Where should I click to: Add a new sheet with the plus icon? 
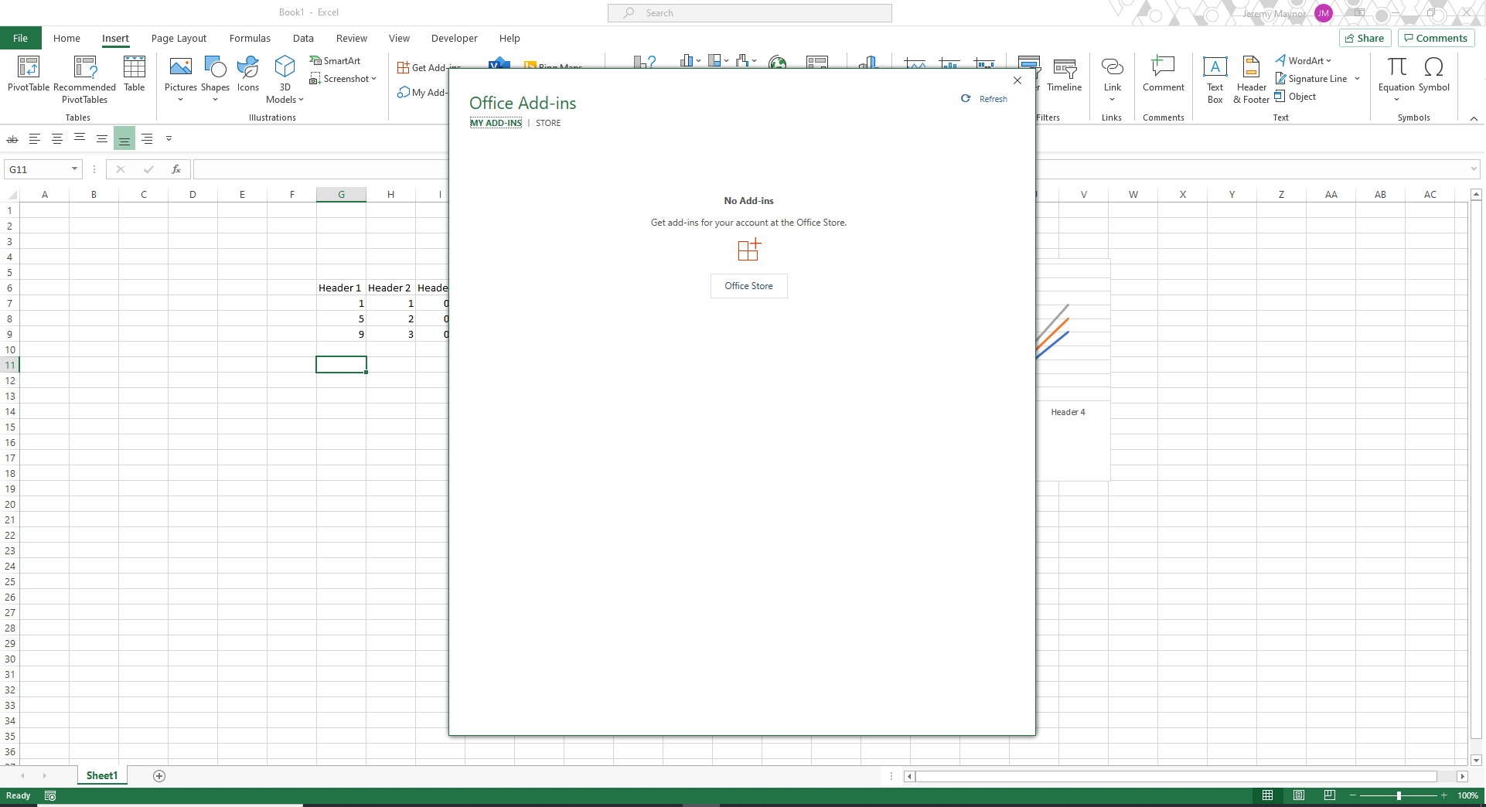click(159, 776)
